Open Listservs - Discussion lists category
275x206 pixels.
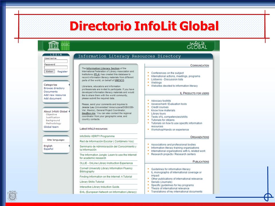(167, 79)
